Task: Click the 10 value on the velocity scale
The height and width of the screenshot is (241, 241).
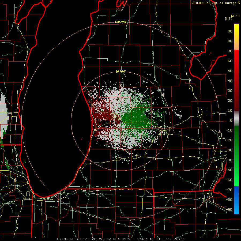Action: point(230,111)
